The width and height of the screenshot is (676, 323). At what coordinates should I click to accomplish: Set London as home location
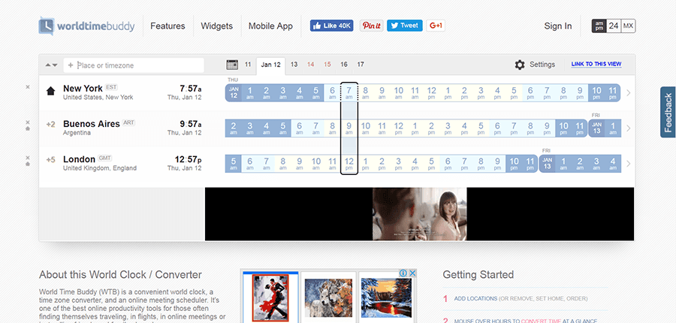(28, 164)
